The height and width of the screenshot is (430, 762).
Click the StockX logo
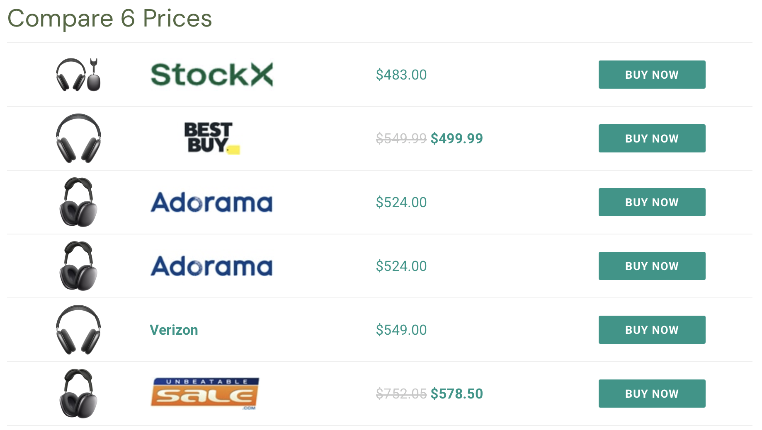(x=211, y=75)
